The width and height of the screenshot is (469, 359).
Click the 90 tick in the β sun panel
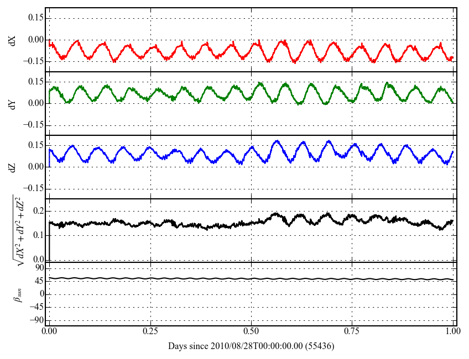tap(39, 268)
